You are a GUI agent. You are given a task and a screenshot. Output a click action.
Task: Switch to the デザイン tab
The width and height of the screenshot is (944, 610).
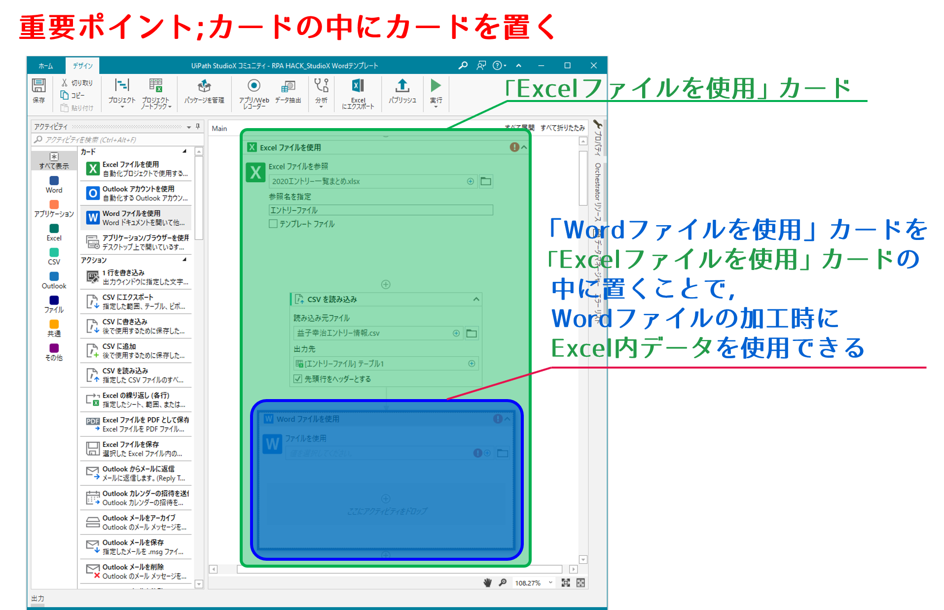83,66
